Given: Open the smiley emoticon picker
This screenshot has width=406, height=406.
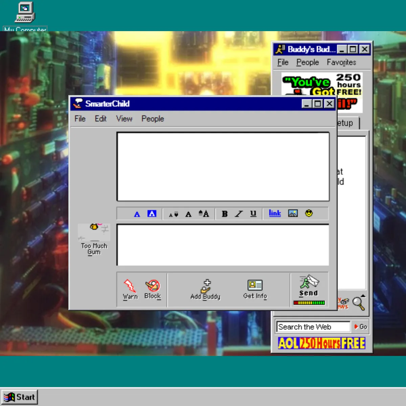Looking at the screenshot, I should click(x=309, y=213).
